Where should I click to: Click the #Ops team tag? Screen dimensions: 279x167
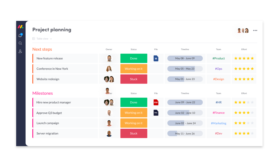[x=218, y=69]
